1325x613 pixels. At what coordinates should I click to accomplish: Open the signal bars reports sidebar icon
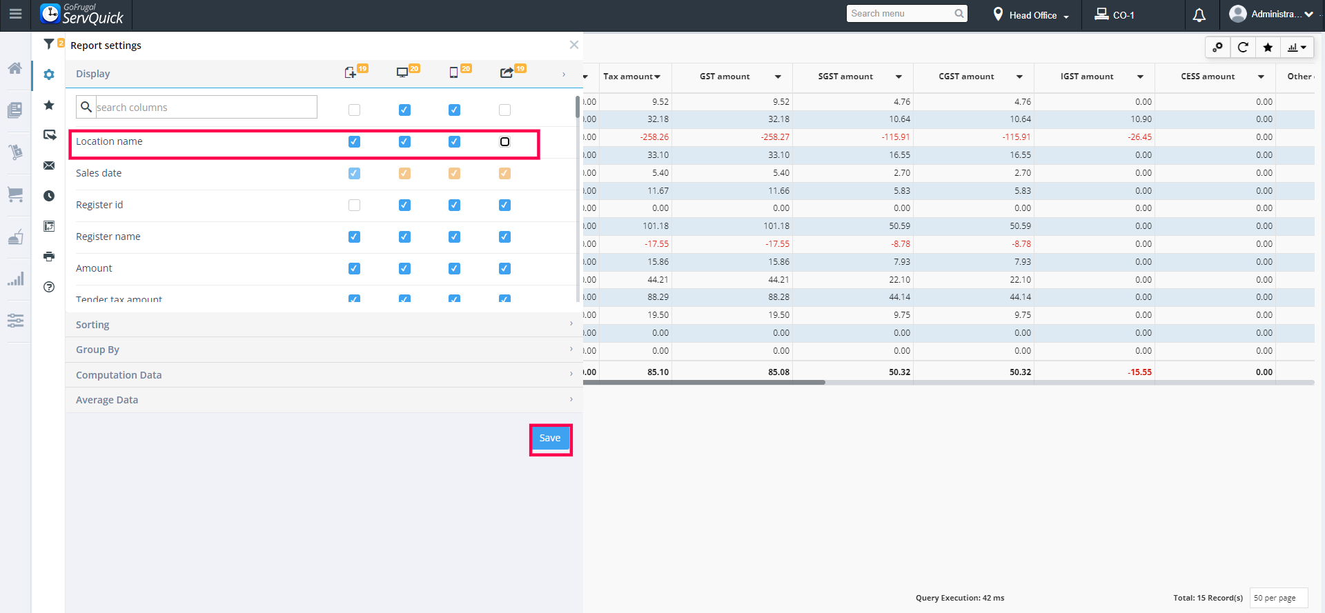click(15, 279)
